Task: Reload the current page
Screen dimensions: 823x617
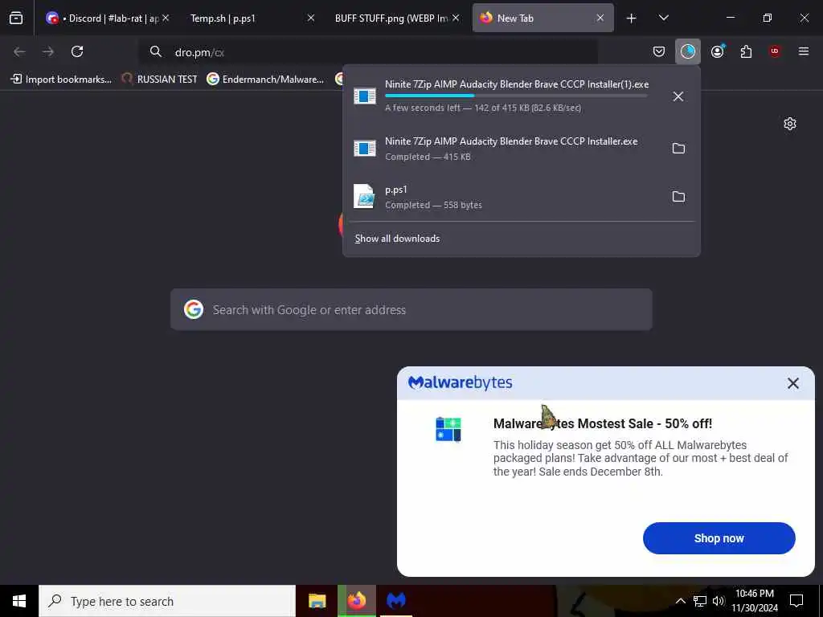Action: click(77, 51)
